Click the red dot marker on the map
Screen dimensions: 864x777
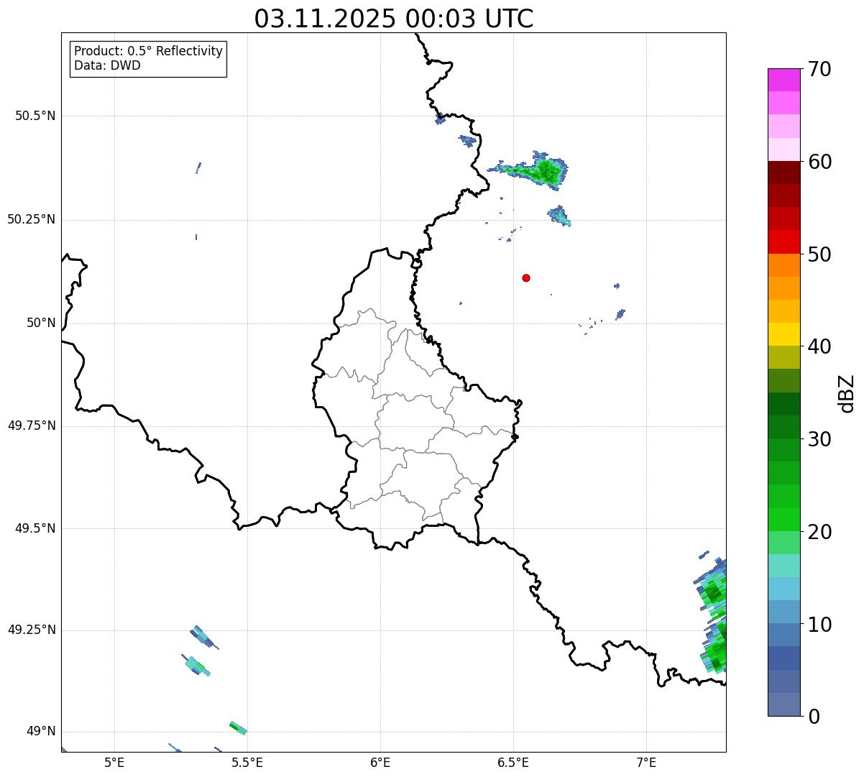(x=526, y=277)
